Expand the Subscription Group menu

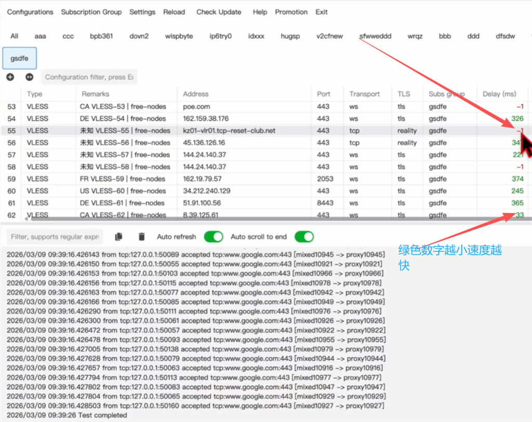91,12
